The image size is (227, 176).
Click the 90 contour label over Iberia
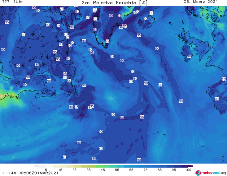216,99
